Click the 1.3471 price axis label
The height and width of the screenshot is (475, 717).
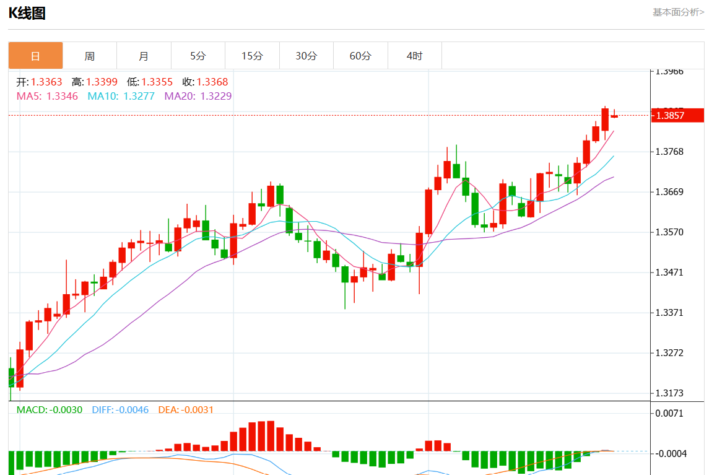click(669, 272)
